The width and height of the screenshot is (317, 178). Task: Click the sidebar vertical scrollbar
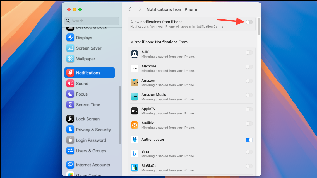click(120, 115)
